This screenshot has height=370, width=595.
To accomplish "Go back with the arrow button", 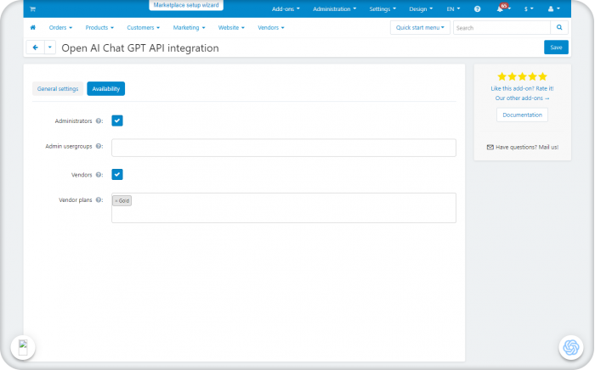I will tap(36, 48).
